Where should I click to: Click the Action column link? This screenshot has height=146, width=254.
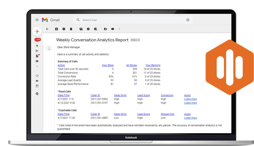click(61, 65)
